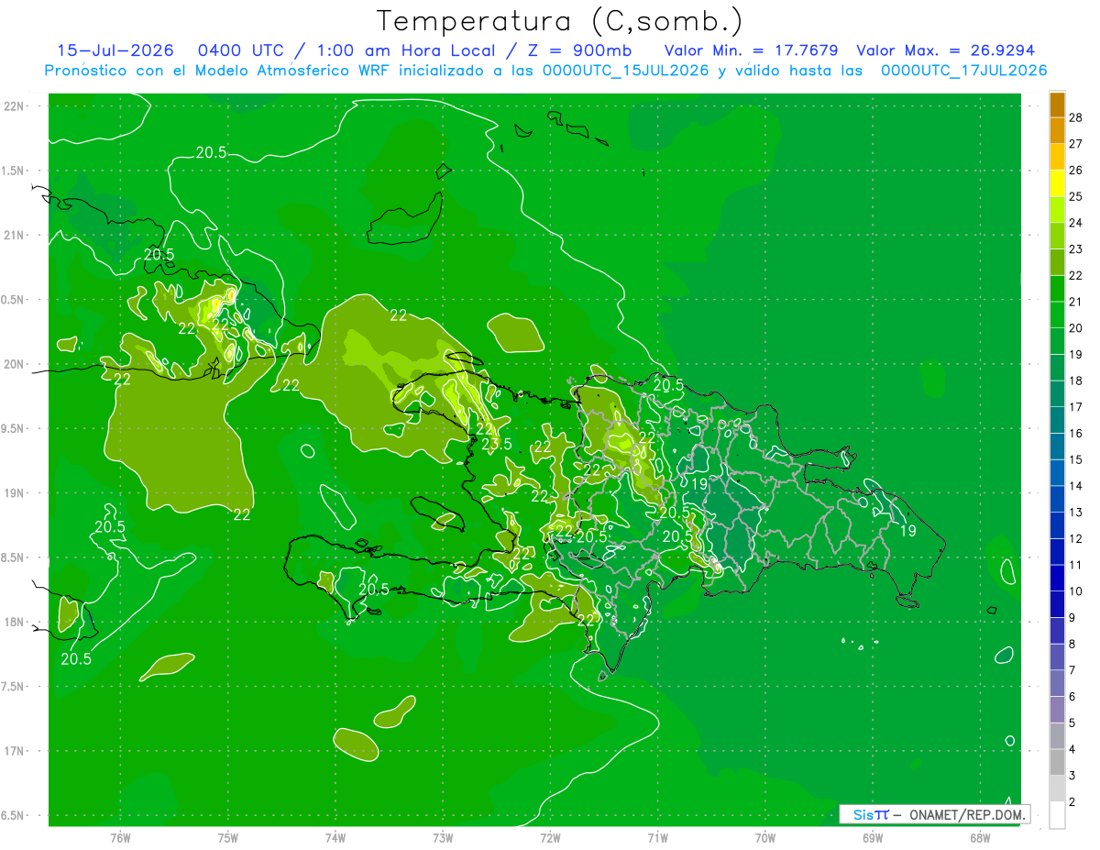Pick the dark blue swatch between 10 and 11
This screenshot has width=1100, height=850.
pyautogui.click(x=1057, y=579)
